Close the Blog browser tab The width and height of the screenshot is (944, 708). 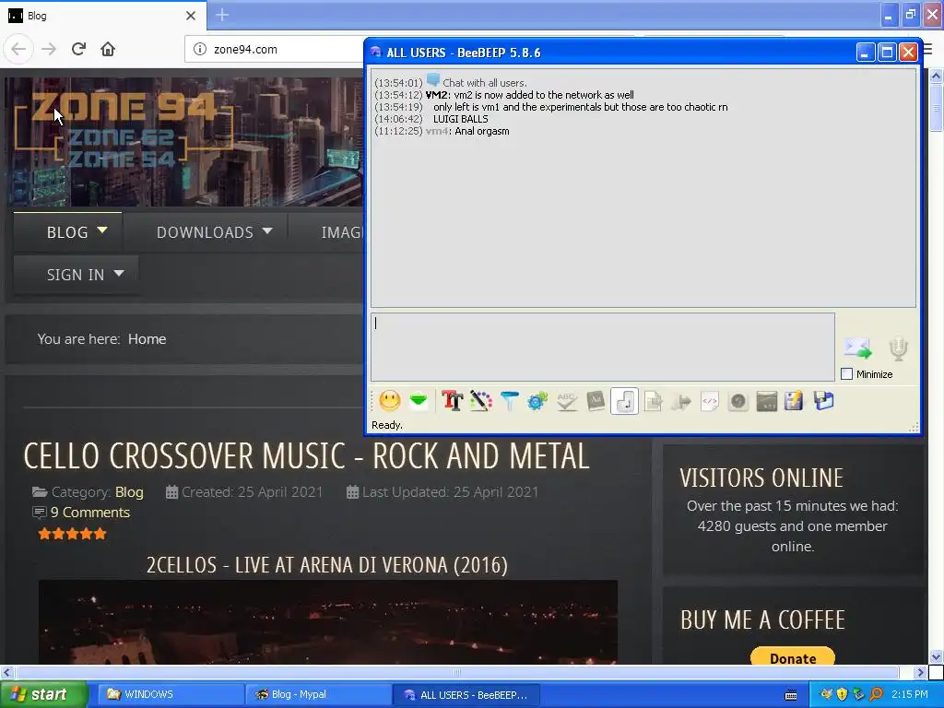tap(191, 16)
